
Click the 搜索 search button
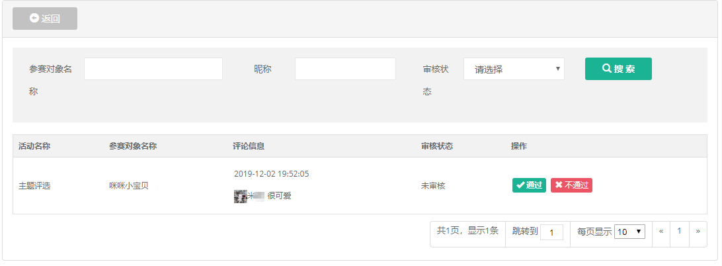[618, 69]
